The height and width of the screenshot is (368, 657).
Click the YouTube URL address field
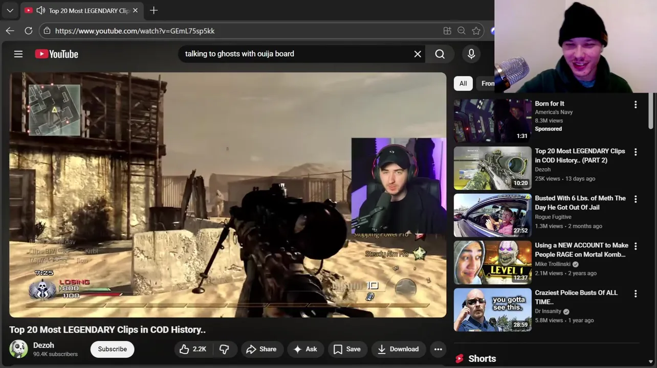[x=246, y=31]
